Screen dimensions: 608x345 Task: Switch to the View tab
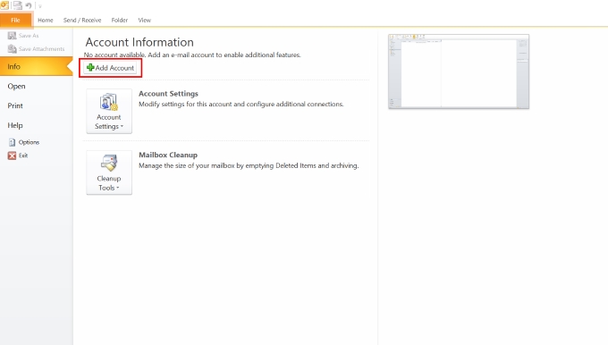[x=145, y=21]
